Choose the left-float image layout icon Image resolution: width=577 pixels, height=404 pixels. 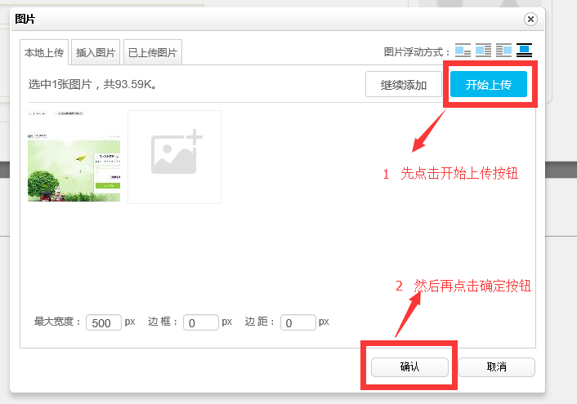pyautogui.click(x=484, y=51)
